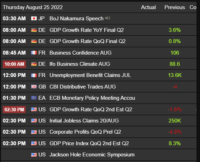This screenshot has width=200, height=162.
Task: Click the US flag beside Jackson Hole Symposium
Action: (34, 155)
